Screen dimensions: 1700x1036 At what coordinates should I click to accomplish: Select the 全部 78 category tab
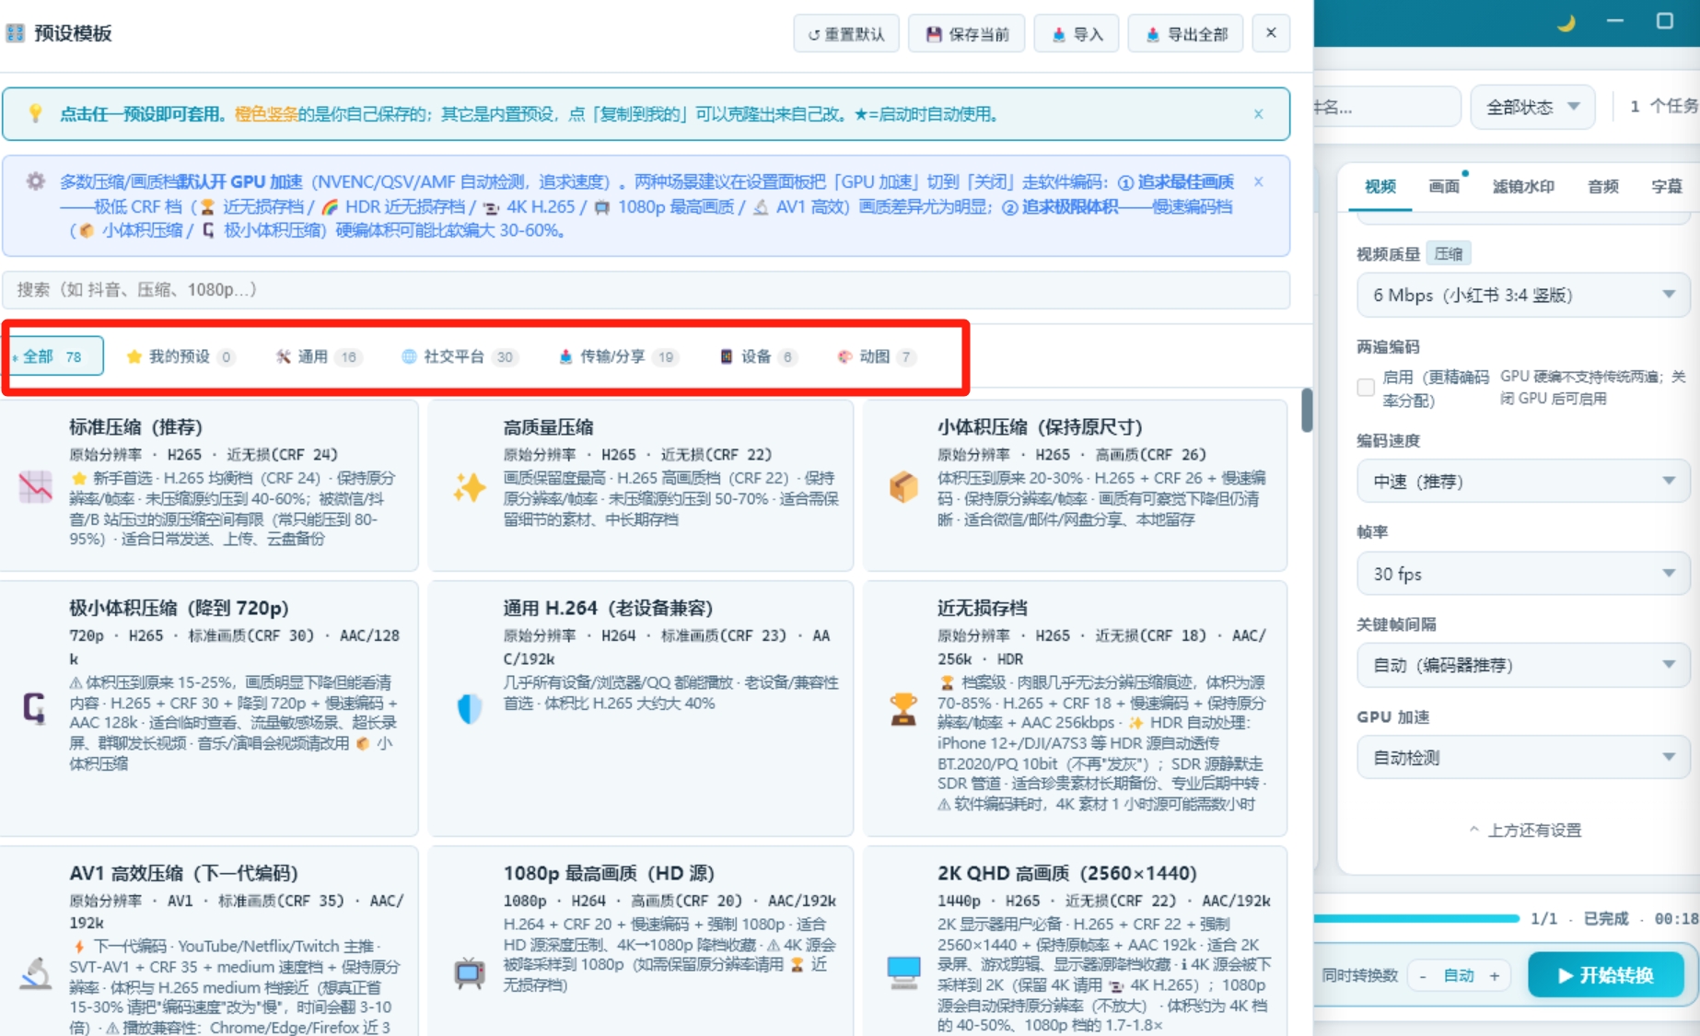pyautogui.click(x=53, y=356)
